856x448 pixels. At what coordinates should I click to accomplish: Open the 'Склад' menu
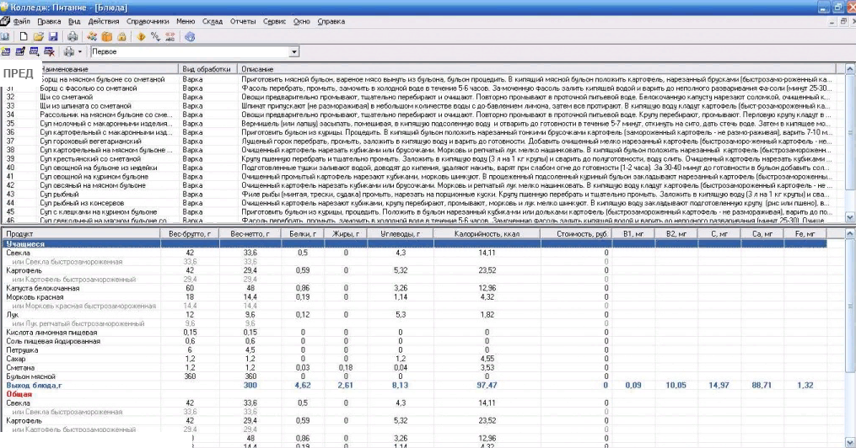213,21
